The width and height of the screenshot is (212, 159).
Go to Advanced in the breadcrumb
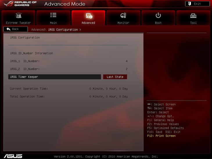38,30
